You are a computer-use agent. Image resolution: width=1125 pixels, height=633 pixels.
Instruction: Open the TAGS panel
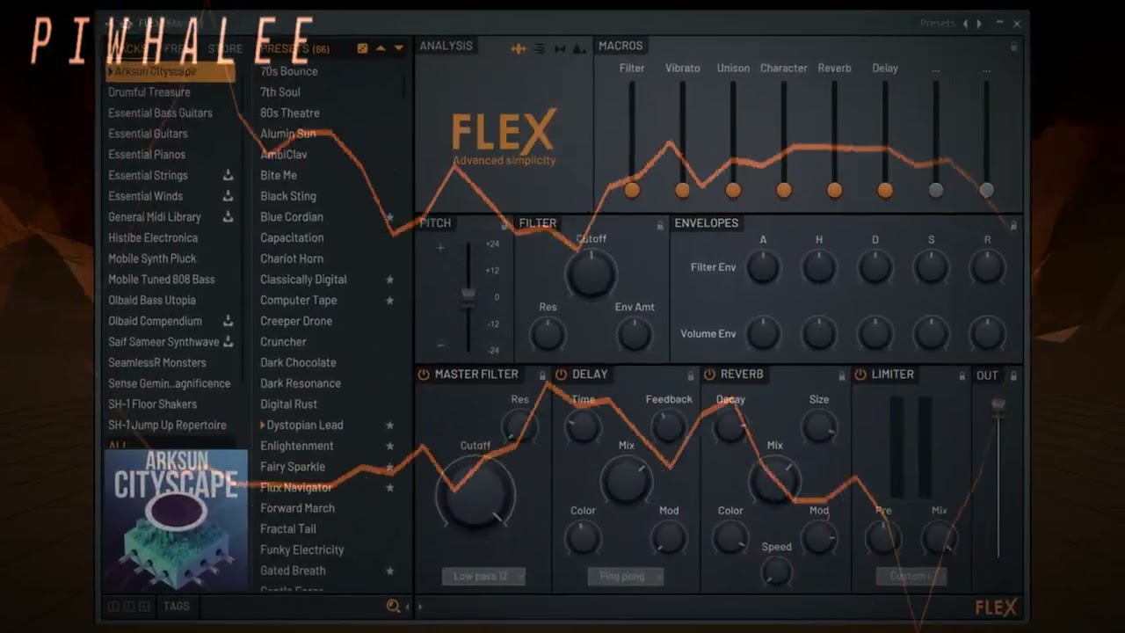[176, 606]
